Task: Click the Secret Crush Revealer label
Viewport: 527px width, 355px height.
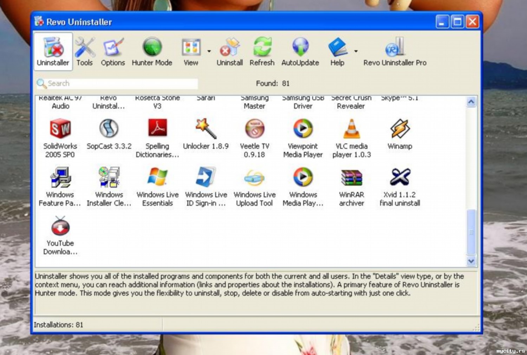Action: click(x=351, y=102)
